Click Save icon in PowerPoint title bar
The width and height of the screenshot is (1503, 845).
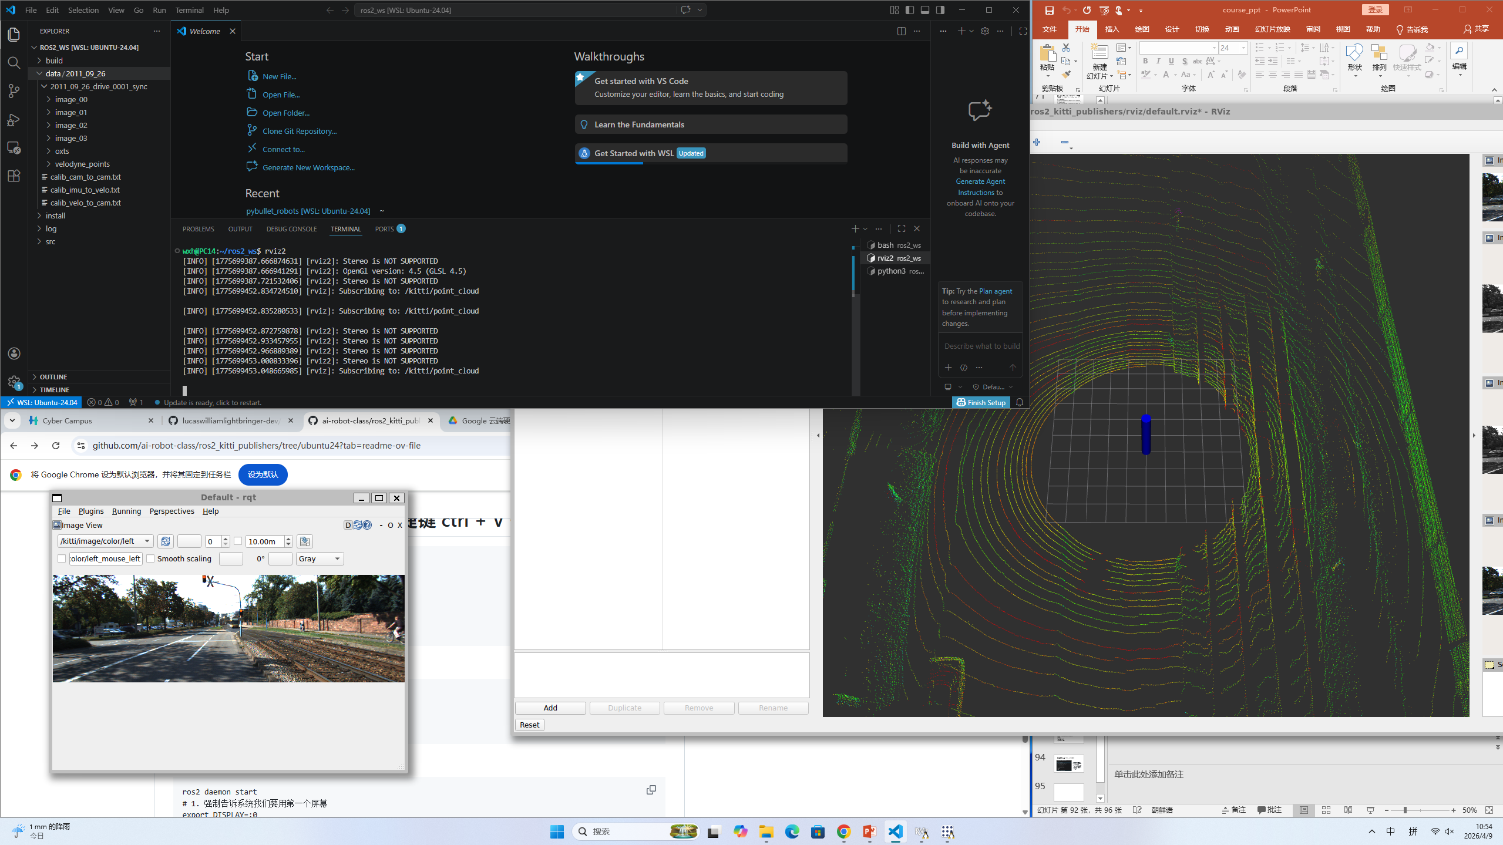1049,10
